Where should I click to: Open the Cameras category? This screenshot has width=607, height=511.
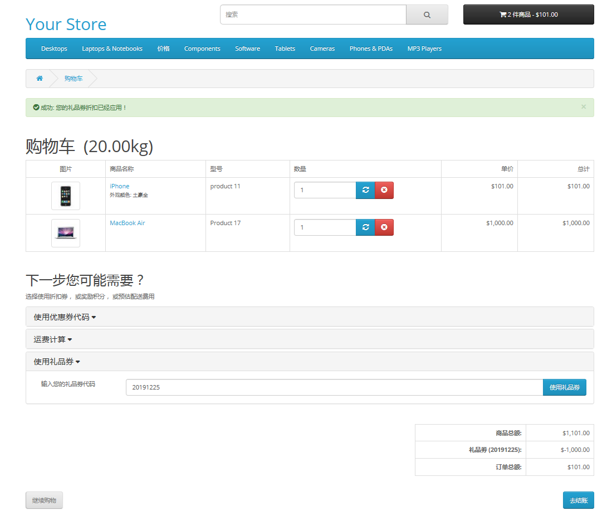point(322,48)
